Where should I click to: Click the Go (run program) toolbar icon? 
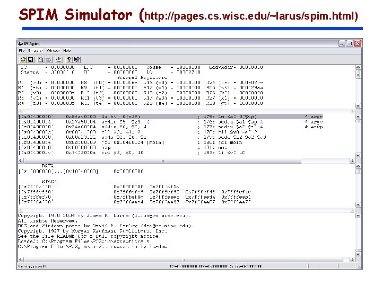(x=41, y=59)
